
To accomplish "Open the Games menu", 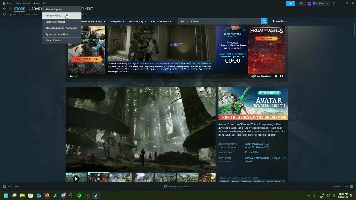I will coord(37,3).
